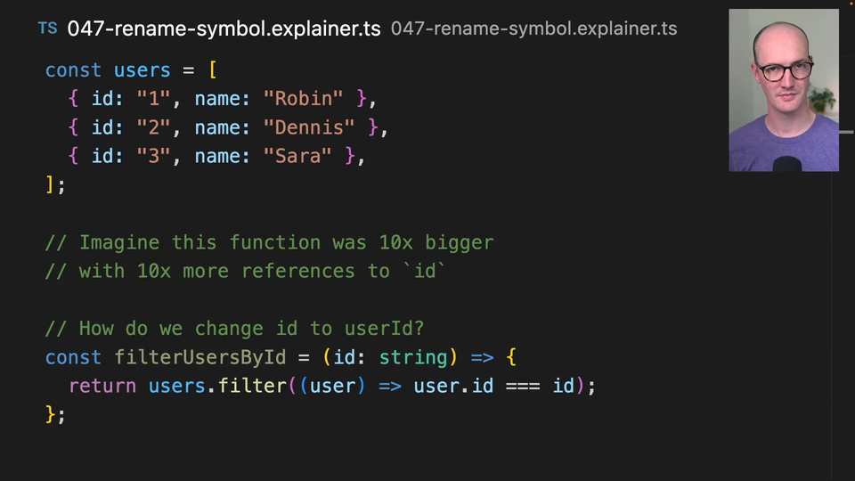
Task: Click the last id before the closing parenthesis
Action: pyautogui.click(x=563, y=386)
